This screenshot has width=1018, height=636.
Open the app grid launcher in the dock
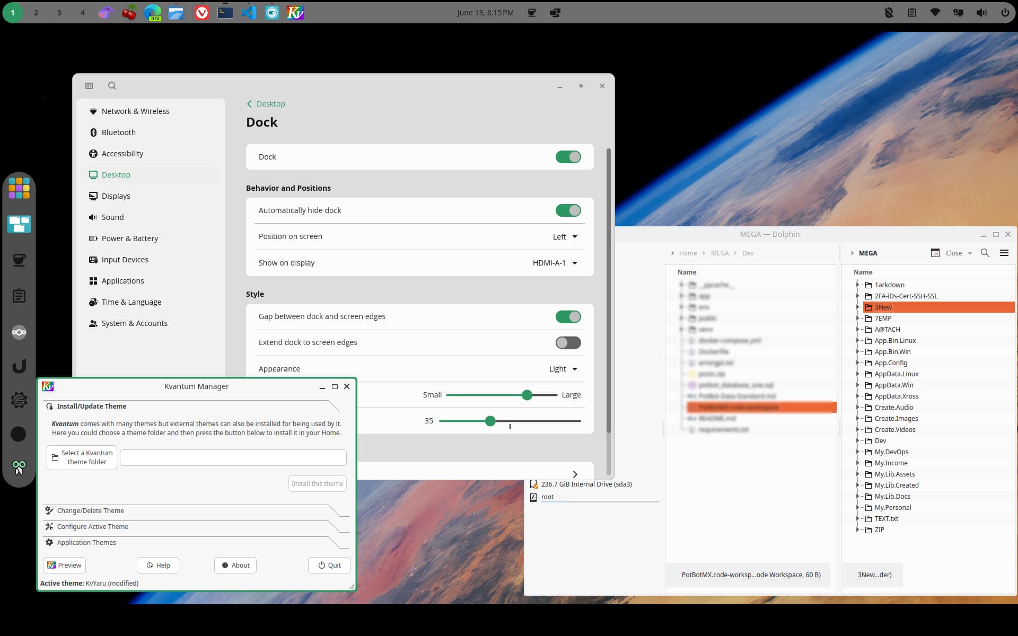pos(19,188)
